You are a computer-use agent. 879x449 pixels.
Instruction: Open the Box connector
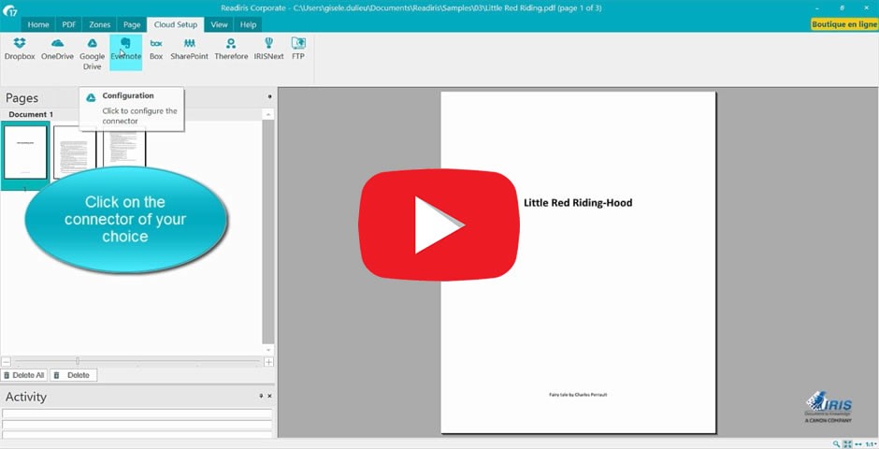coord(156,50)
